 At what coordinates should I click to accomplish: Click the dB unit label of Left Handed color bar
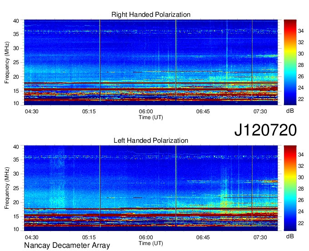pyautogui.click(x=290, y=236)
